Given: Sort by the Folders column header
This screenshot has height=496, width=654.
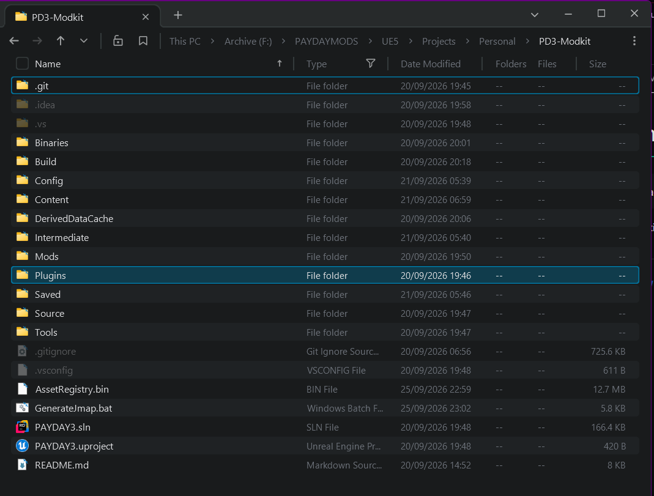Looking at the screenshot, I should tap(511, 64).
